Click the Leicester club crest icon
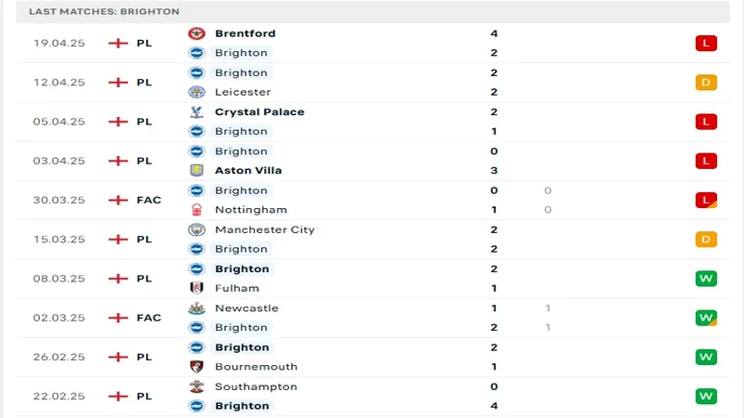 click(x=196, y=92)
